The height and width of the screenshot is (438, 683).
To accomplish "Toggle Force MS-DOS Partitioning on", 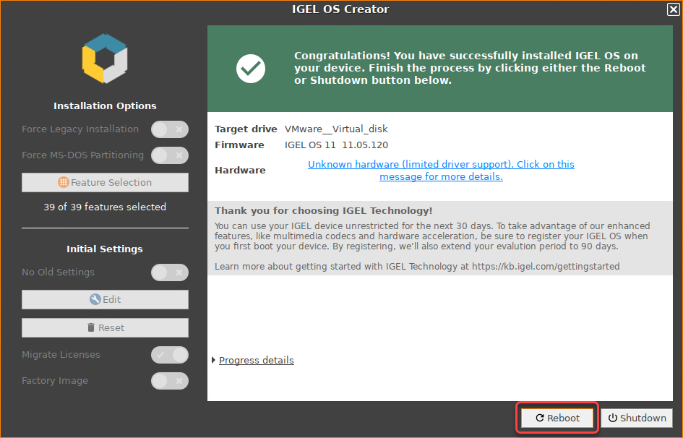I will click(x=169, y=155).
